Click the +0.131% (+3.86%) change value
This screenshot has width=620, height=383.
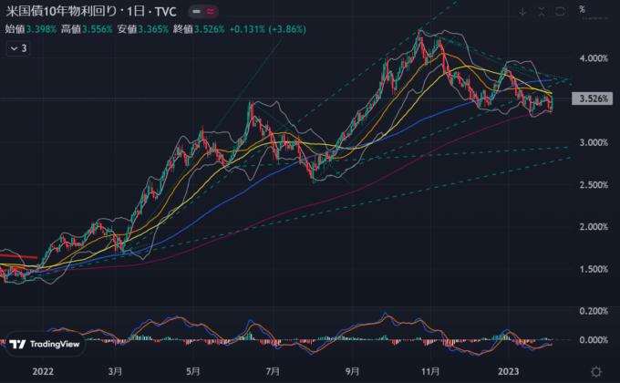pyautogui.click(x=262, y=29)
